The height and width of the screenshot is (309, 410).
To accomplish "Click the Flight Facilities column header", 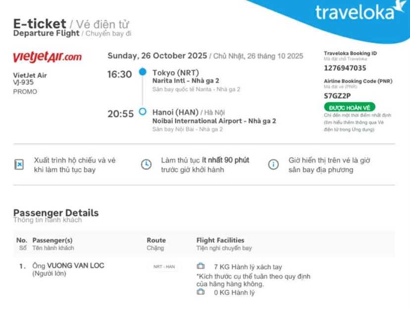I will 220,240.
